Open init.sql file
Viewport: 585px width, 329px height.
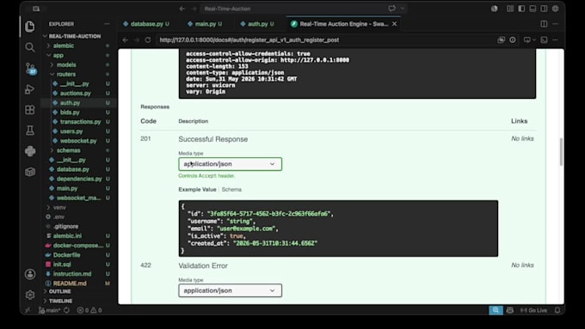tap(62, 265)
